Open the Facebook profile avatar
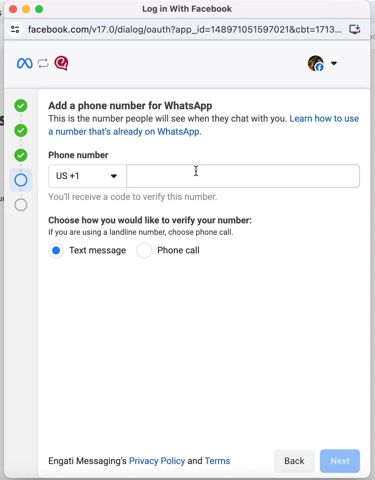Image resolution: width=375 pixels, height=480 pixels. tap(316, 63)
